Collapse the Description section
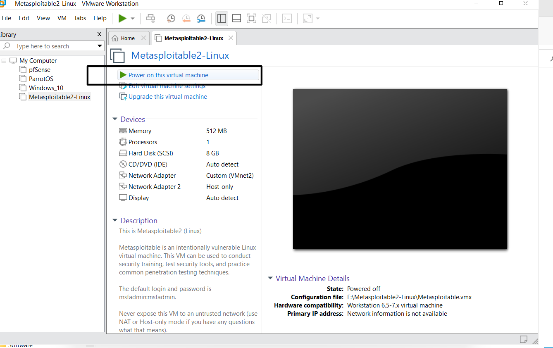 click(115, 220)
